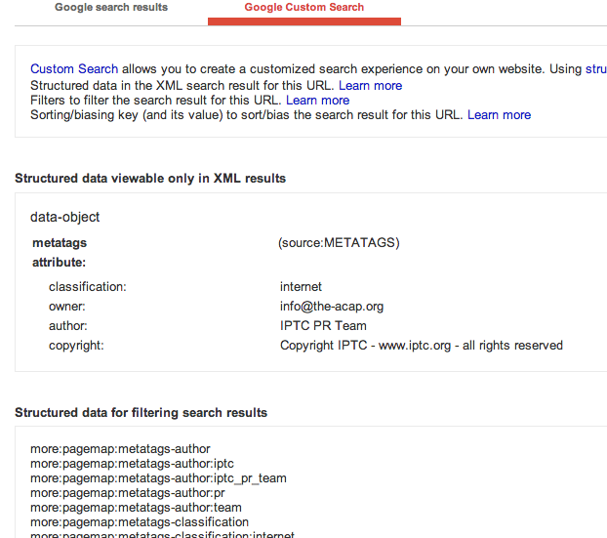This screenshot has width=607, height=538.
Task: Click the info@the-acap.org owner value
Action: click(331, 307)
